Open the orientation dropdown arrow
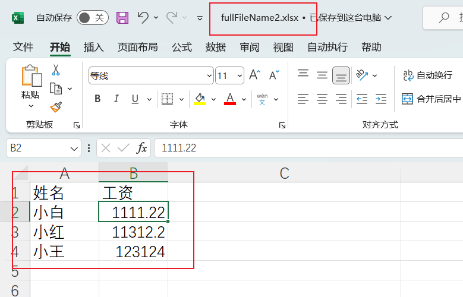This screenshot has height=297, width=463. (374, 75)
